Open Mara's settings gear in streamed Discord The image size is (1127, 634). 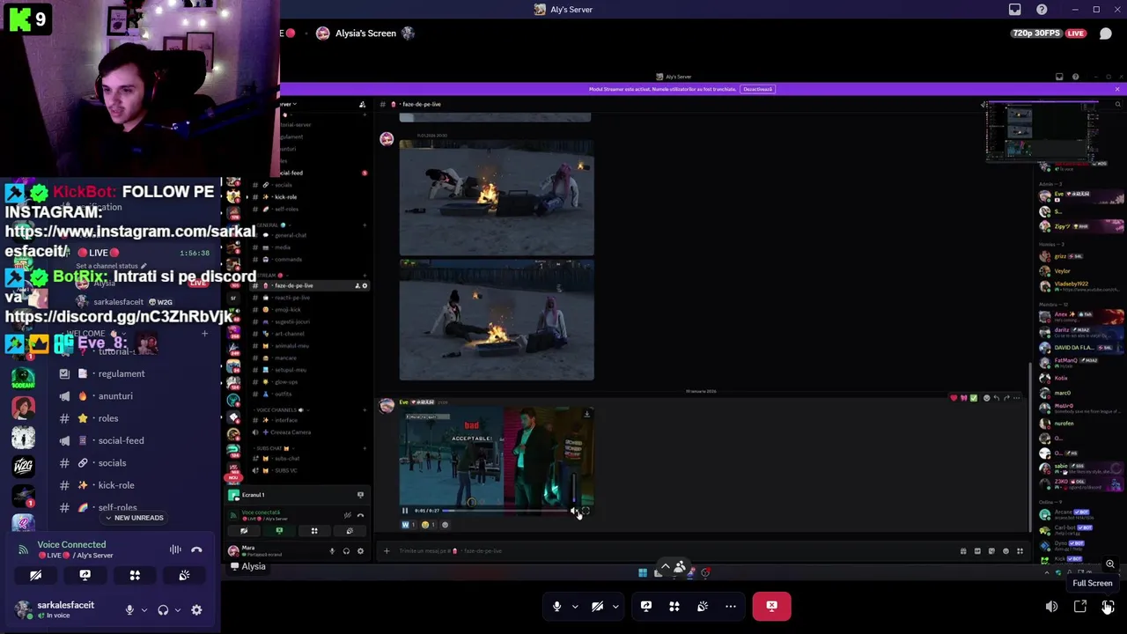click(x=360, y=551)
